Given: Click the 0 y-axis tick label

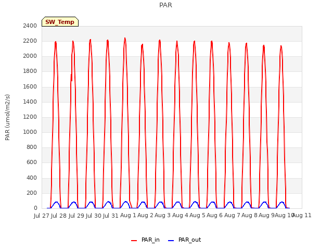Looking at the screenshot, I should click(x=35, y=208).
